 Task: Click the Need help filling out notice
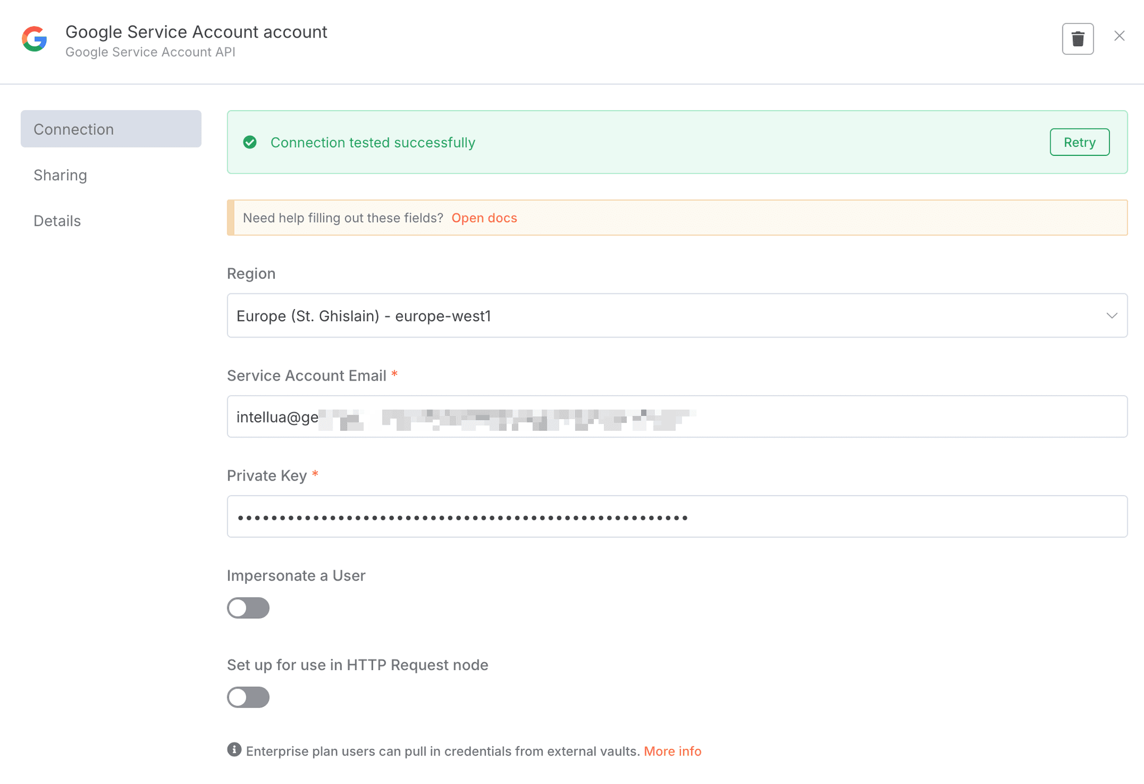pyautogui.click(x=342, y=218)
